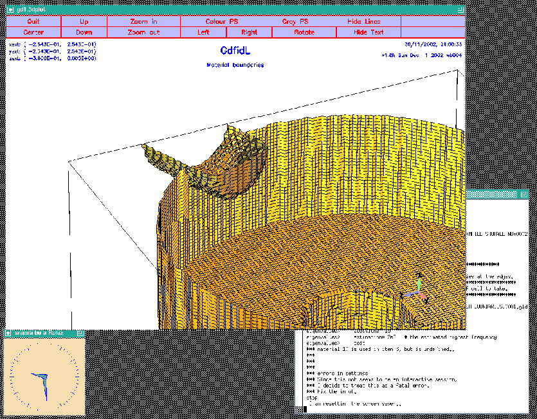Open window menu icon of clock window
Image resolution: width=537 pixels, height=419 pixels.
[8, 333]
